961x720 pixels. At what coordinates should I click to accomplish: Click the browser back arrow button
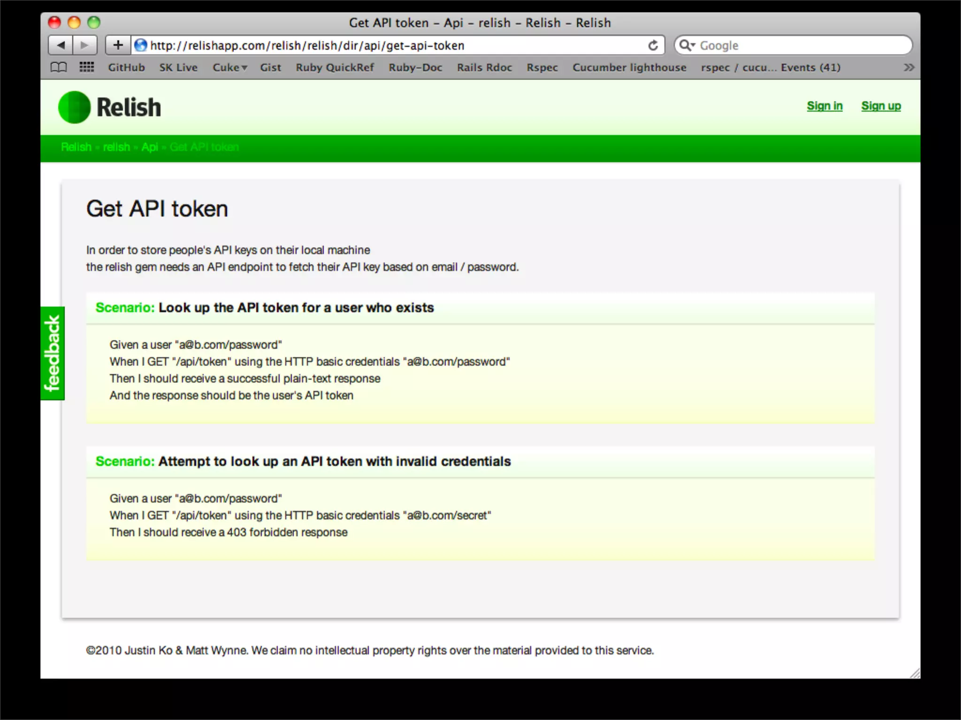pos(61,45)
